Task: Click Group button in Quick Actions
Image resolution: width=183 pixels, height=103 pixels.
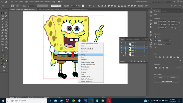Action: point(160,78)
